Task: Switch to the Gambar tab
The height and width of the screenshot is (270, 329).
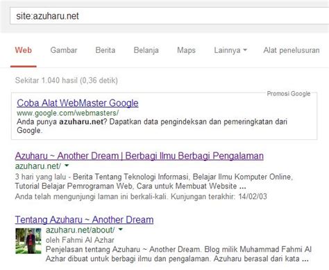Action: tap(64, 50)
